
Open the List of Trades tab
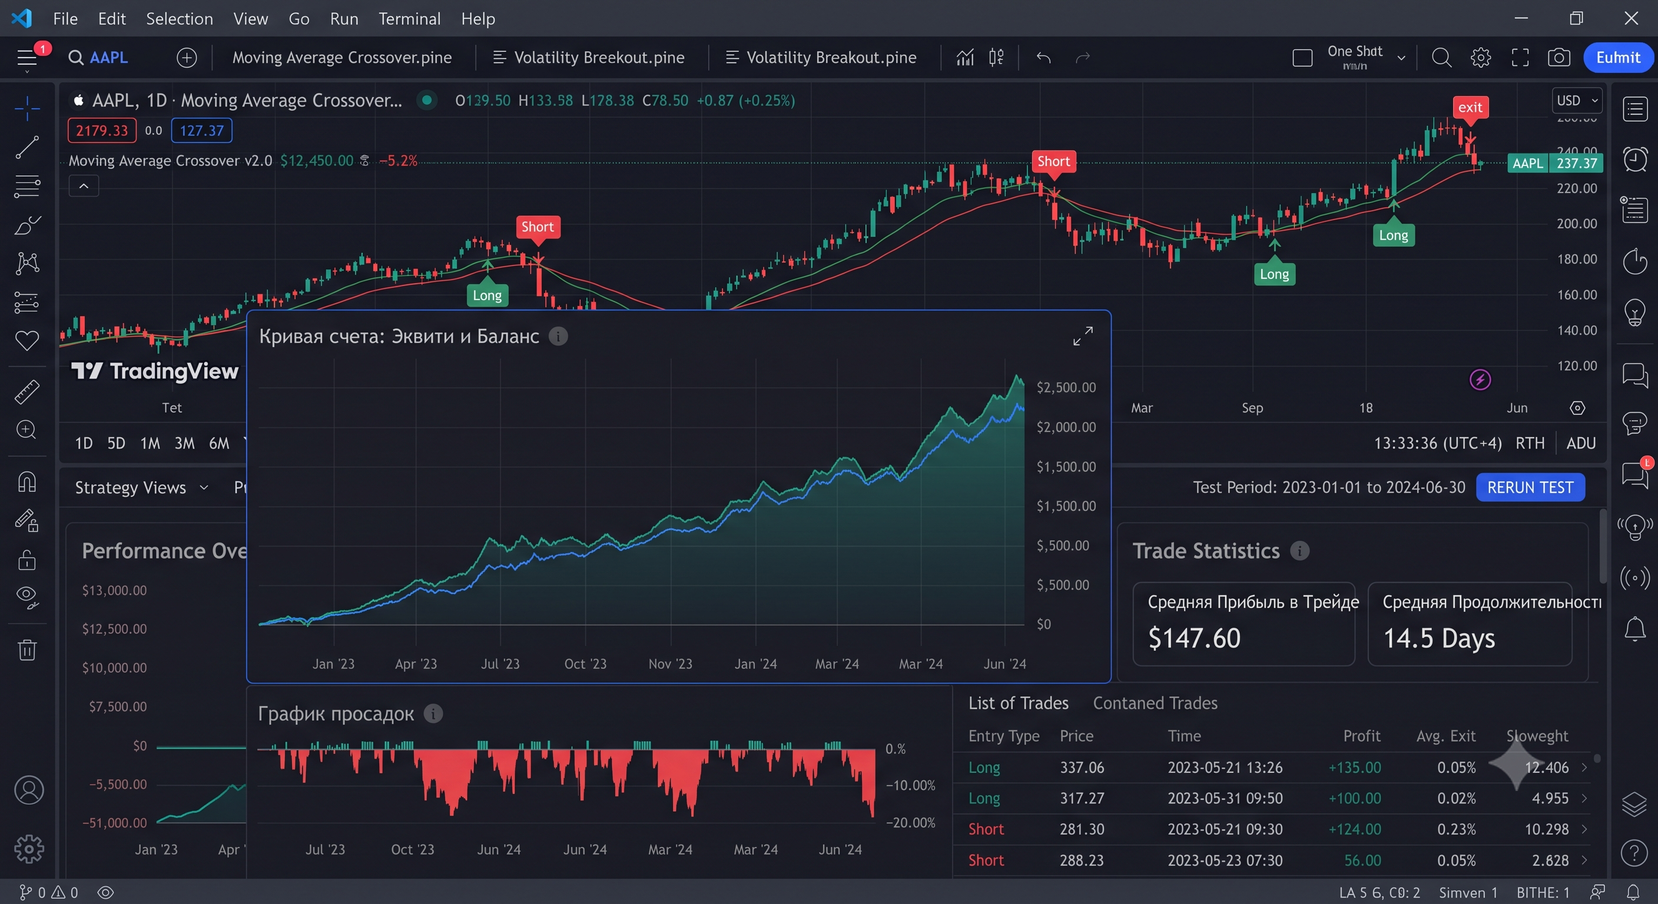[1018, 703]
